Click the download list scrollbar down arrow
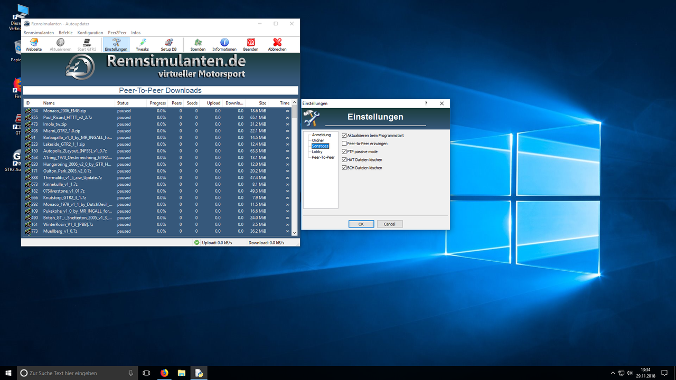The height and width of the screenshot is (380, 676). [x=295, y=232]
